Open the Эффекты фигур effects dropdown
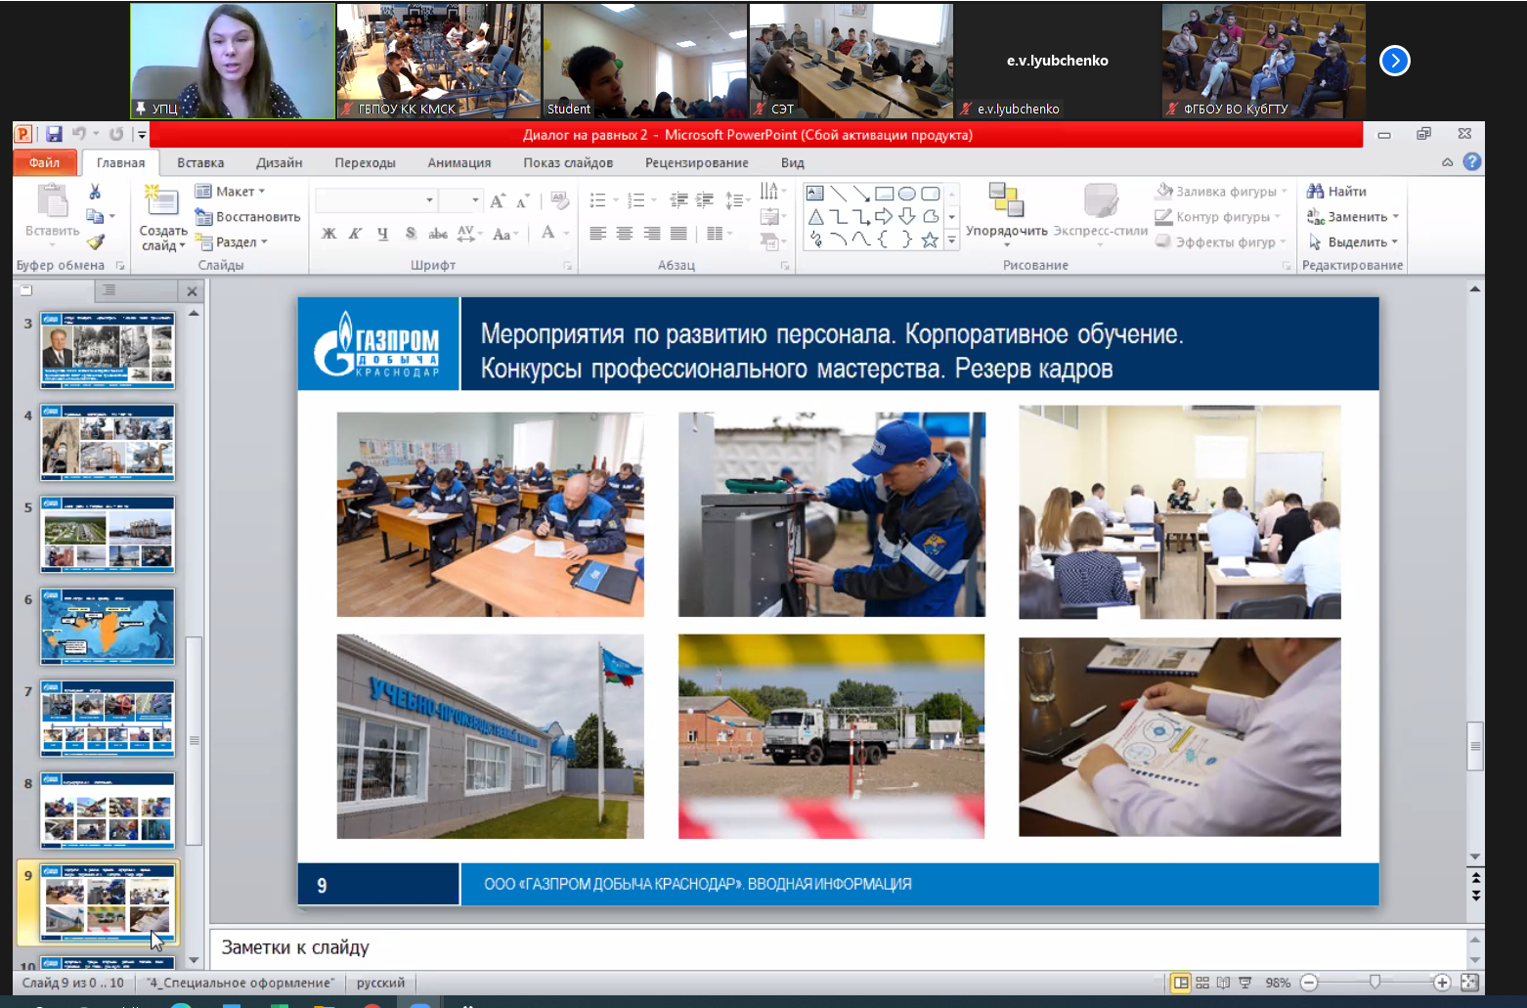1527x1008 pixels. 1220,241
